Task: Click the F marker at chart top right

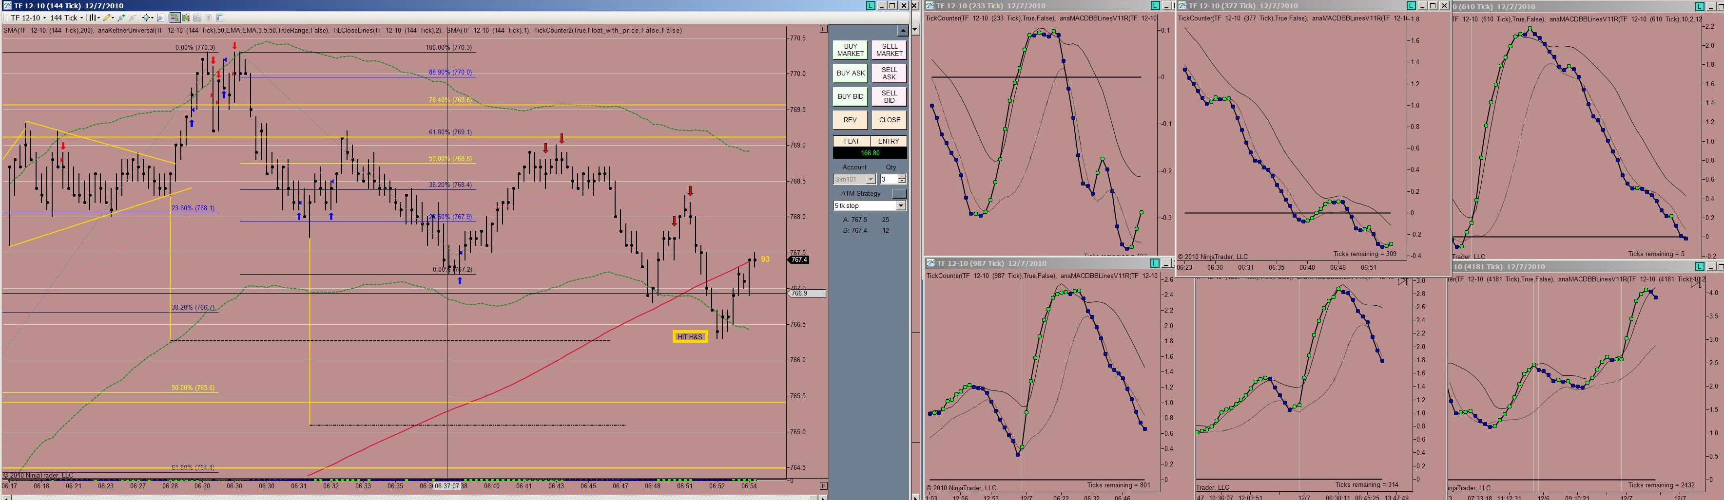Action: pos(823,29)
